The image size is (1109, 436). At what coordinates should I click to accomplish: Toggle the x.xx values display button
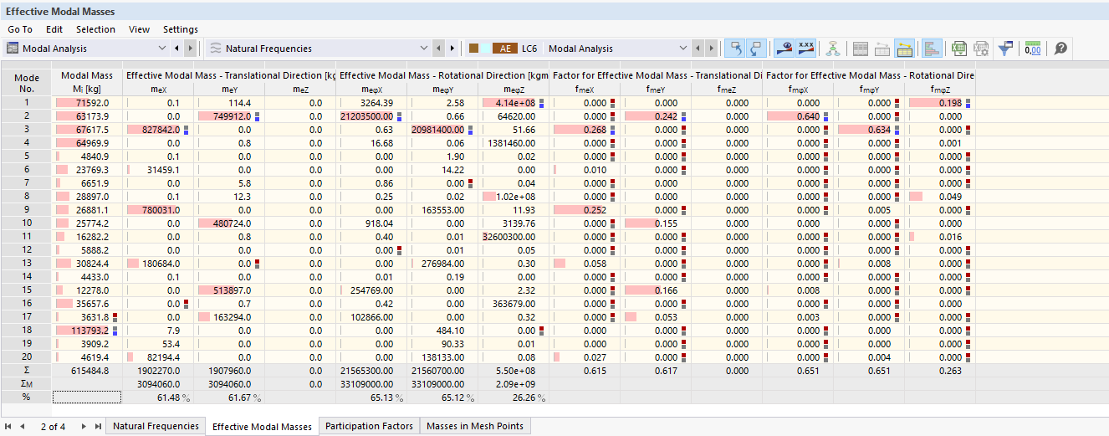pos(806,49)
